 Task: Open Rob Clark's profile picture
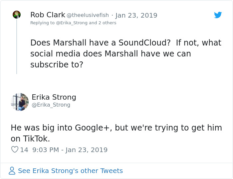click(17, 15)
